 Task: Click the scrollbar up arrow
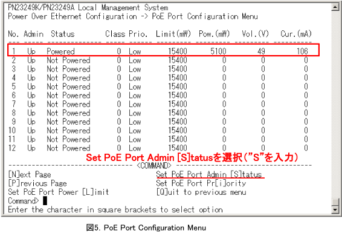335,7
